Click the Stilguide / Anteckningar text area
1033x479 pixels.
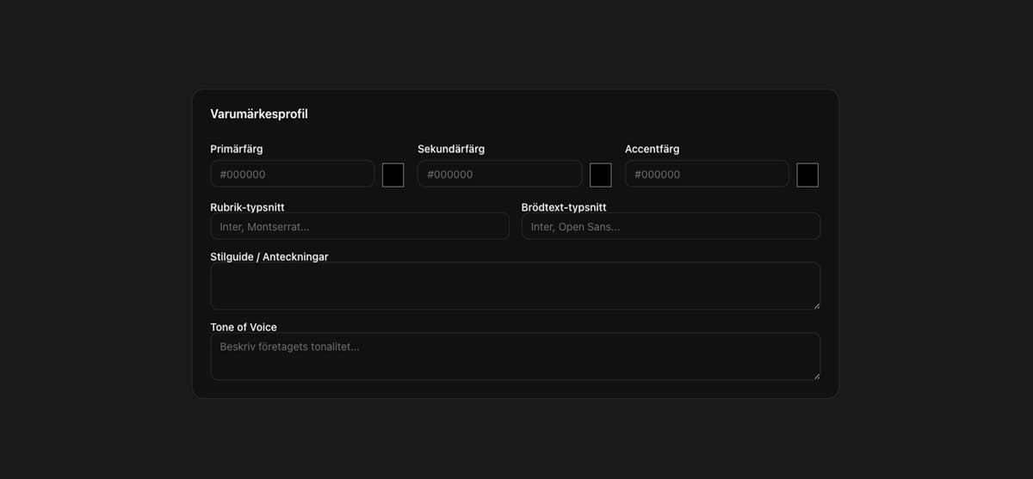(515, 286)
